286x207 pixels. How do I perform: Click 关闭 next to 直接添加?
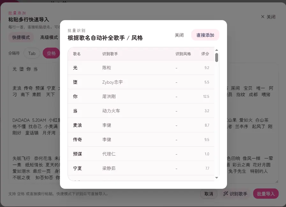click(180, 35)
